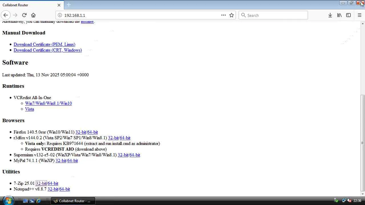Click the Runtimes section heading

[x=13, y=86]
